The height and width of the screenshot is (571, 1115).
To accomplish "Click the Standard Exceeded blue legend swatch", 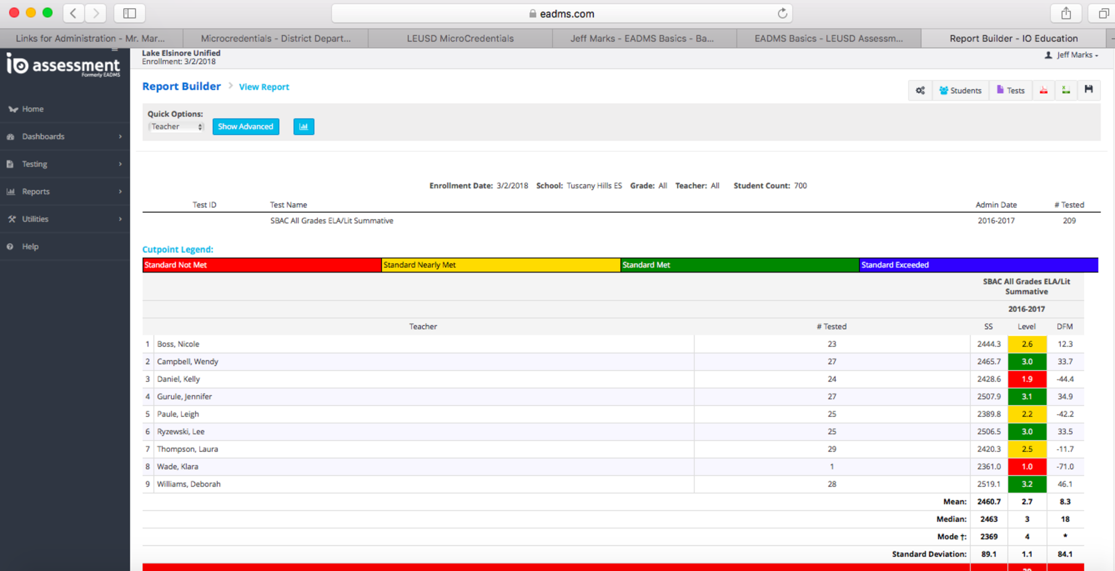I will tap(978, 265).
